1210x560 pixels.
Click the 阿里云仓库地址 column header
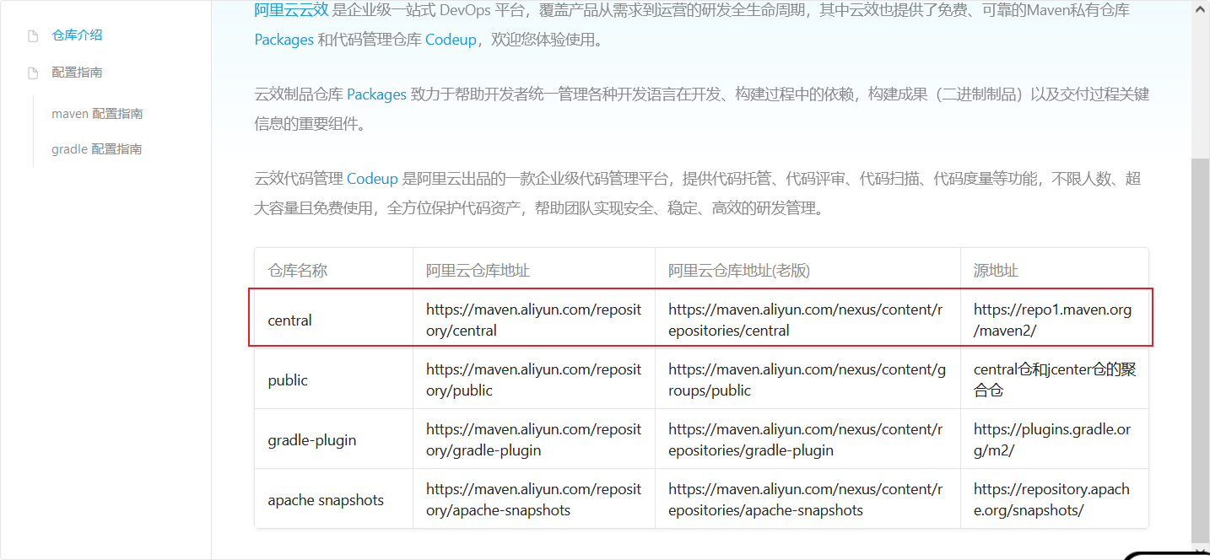478,271
